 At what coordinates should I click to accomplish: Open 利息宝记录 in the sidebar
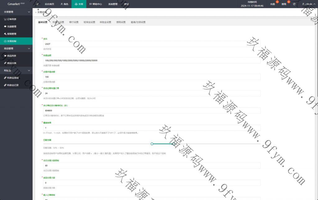(13, 85)
